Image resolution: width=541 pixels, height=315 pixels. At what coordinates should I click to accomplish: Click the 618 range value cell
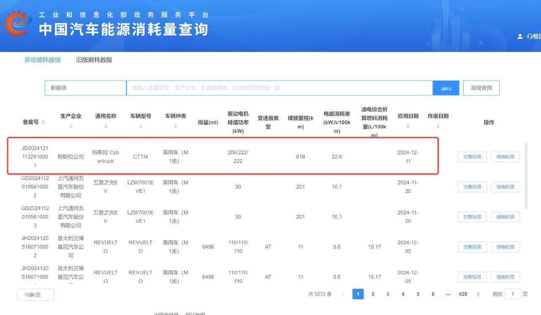coord(301,157)
